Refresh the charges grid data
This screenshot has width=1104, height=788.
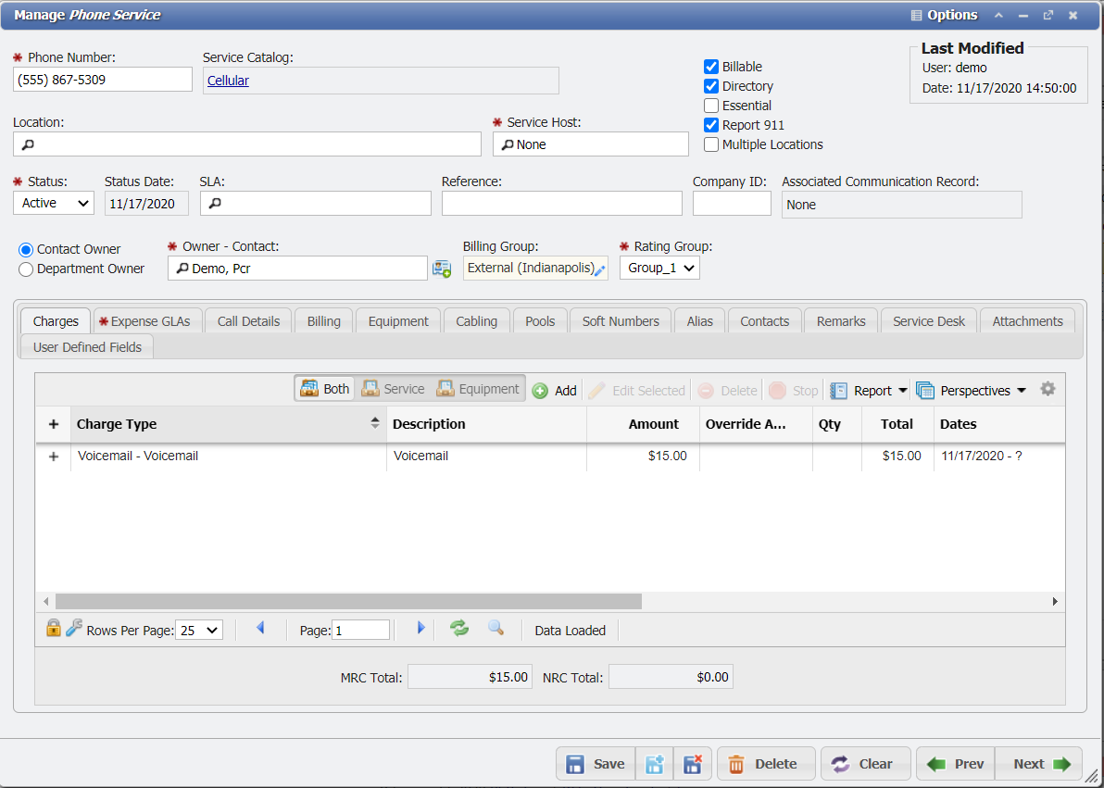(x=458, y=629)
